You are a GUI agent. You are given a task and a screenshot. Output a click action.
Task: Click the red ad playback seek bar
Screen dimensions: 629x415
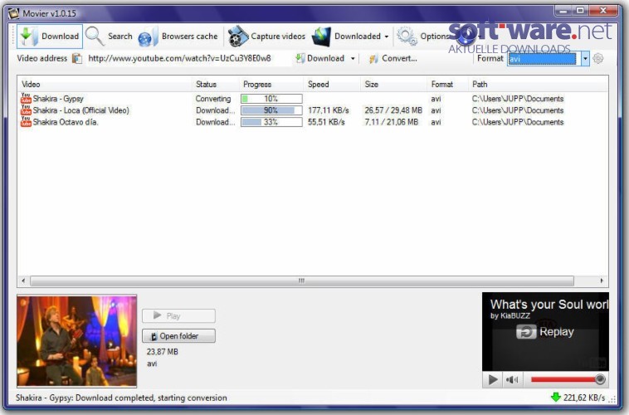click(x=563, y=379)
